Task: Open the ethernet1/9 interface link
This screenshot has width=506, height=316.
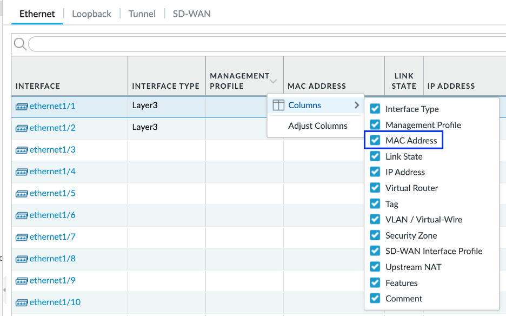Action: (x=52, y=280)
